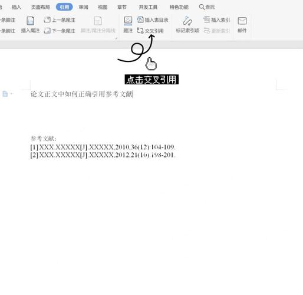Open the 邮件 envelope icon
The width and height of the screenshot is (303, 295).
point(242,21)
